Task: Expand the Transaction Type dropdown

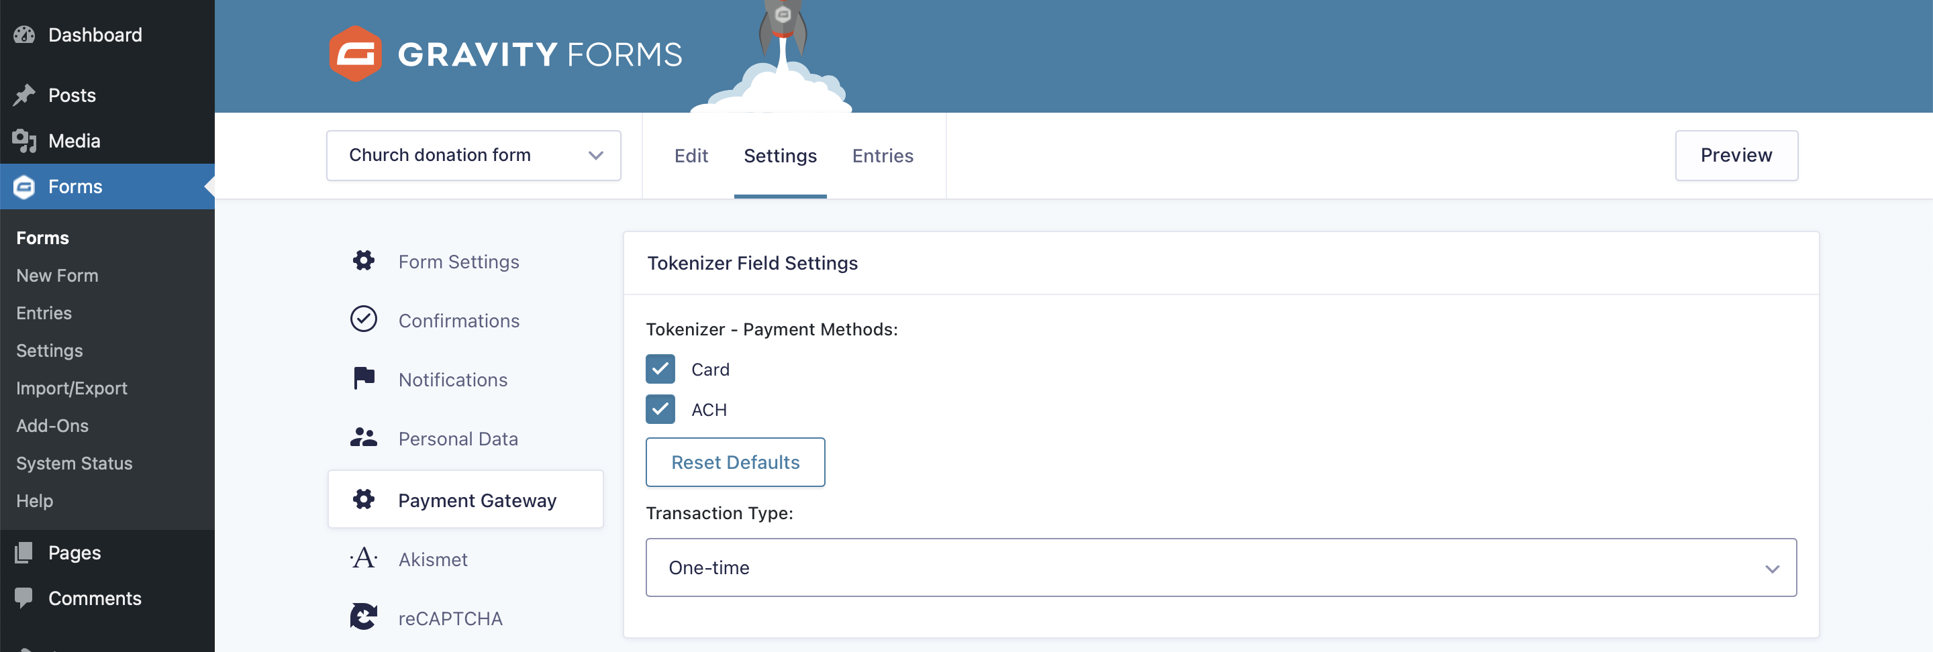Action: click(x=1220, y=568)
